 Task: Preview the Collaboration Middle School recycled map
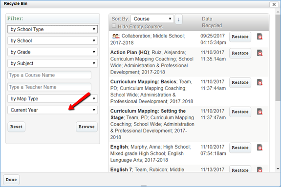pos(259,37)
